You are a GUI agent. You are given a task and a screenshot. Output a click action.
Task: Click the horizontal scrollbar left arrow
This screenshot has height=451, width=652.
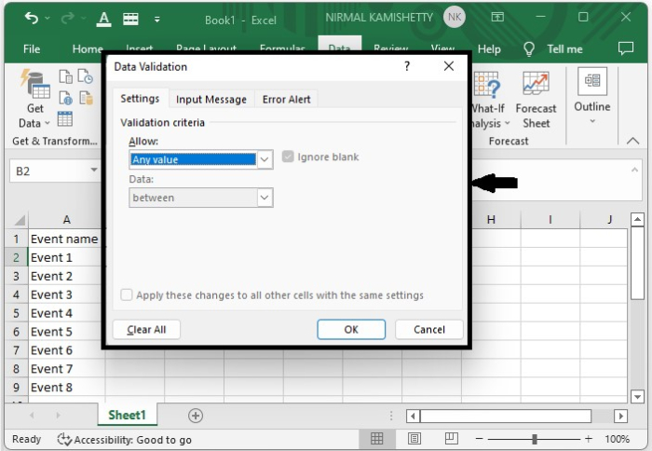tap(413, 416)
